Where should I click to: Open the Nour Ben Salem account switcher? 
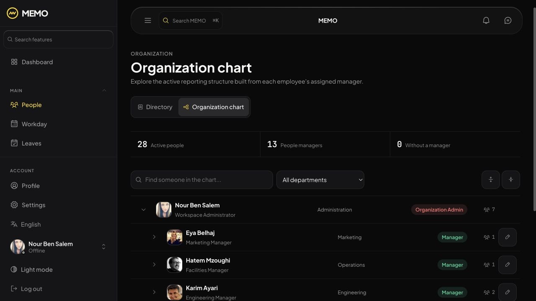58,247
